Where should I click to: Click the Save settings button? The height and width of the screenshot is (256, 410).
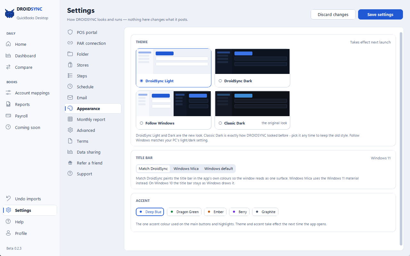point(381,14)
